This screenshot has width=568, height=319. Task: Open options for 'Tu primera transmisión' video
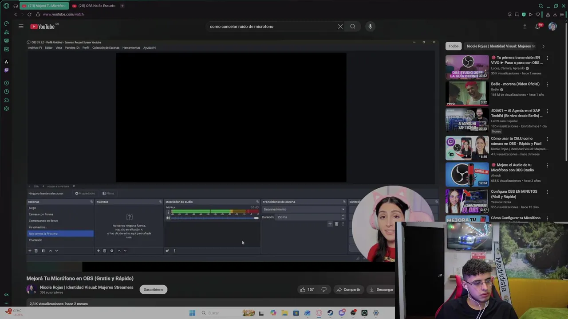click(x=547, y=58)
